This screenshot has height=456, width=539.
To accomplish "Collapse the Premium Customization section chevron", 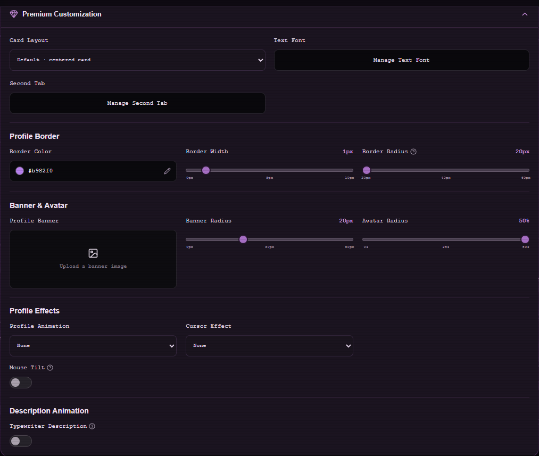I will coord(525,14).
